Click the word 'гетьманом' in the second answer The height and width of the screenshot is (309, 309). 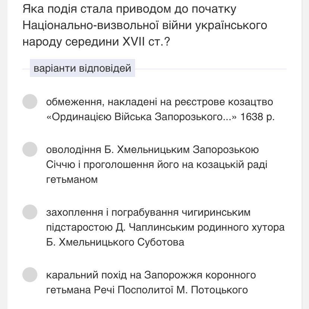(x=72, y=180)
